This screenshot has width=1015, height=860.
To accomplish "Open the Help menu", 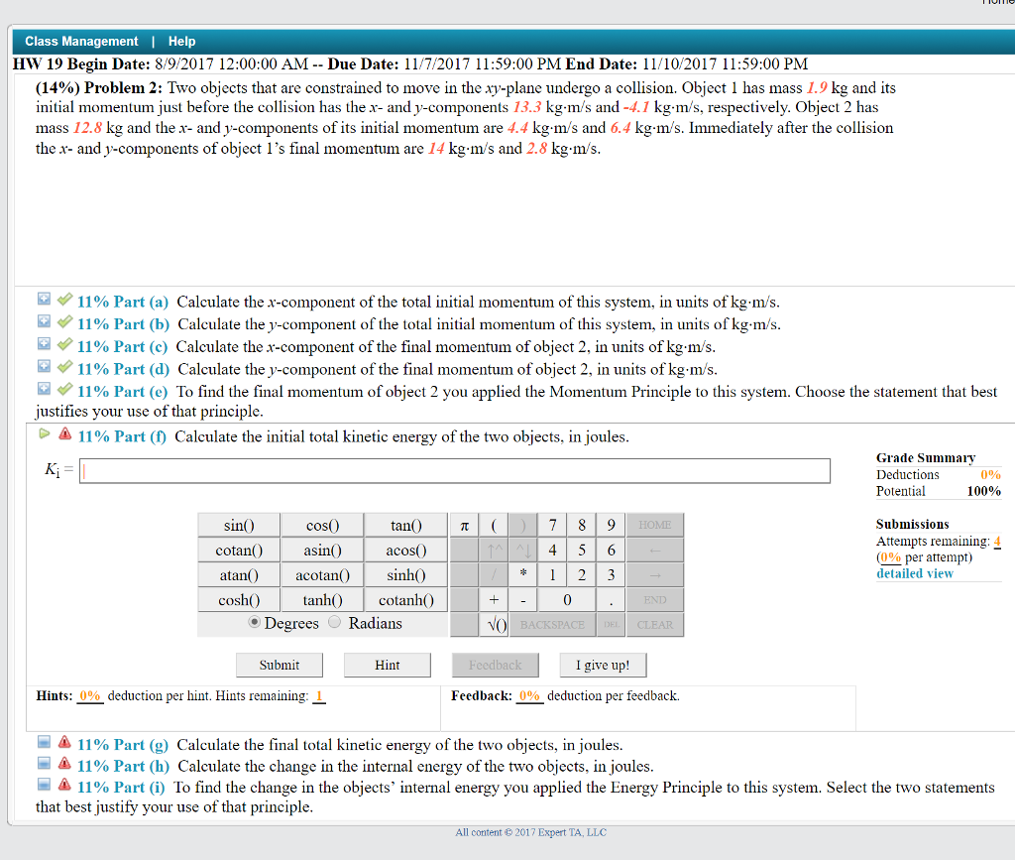I will coord(181,42).
